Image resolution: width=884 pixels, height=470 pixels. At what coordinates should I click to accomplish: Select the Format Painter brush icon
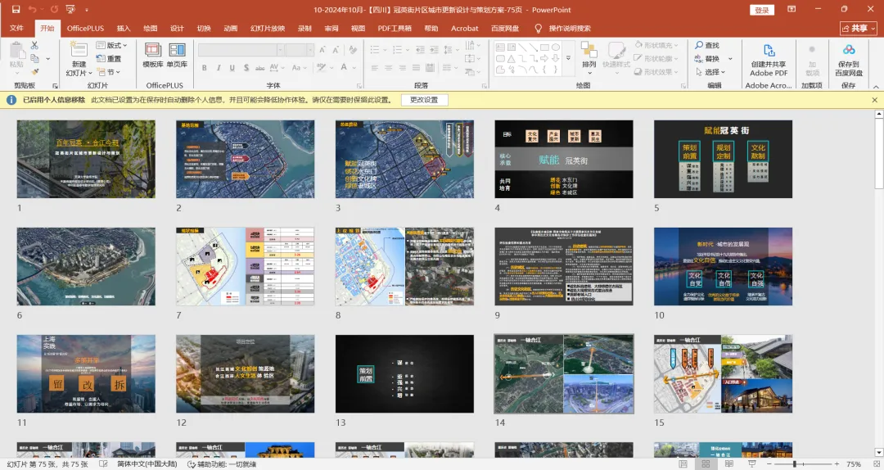click(x=34, y=72)
